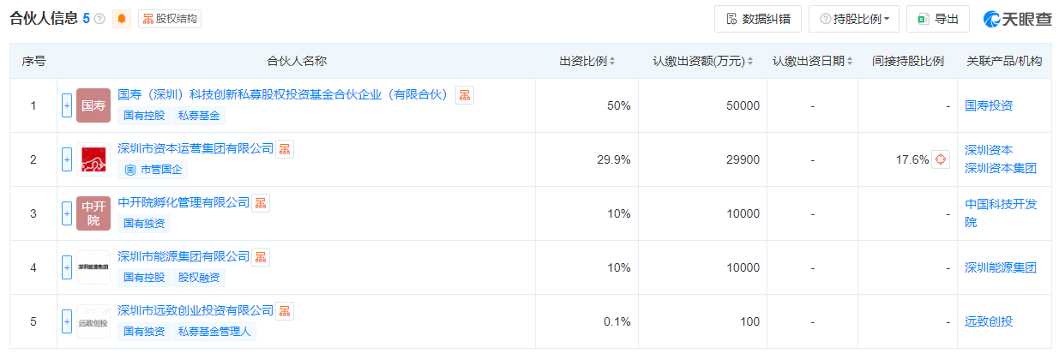This screenshot has width=1059, height=354.
Task: Open equity structure icon for 中开院孵化管理
Action: tap(261, 203)
